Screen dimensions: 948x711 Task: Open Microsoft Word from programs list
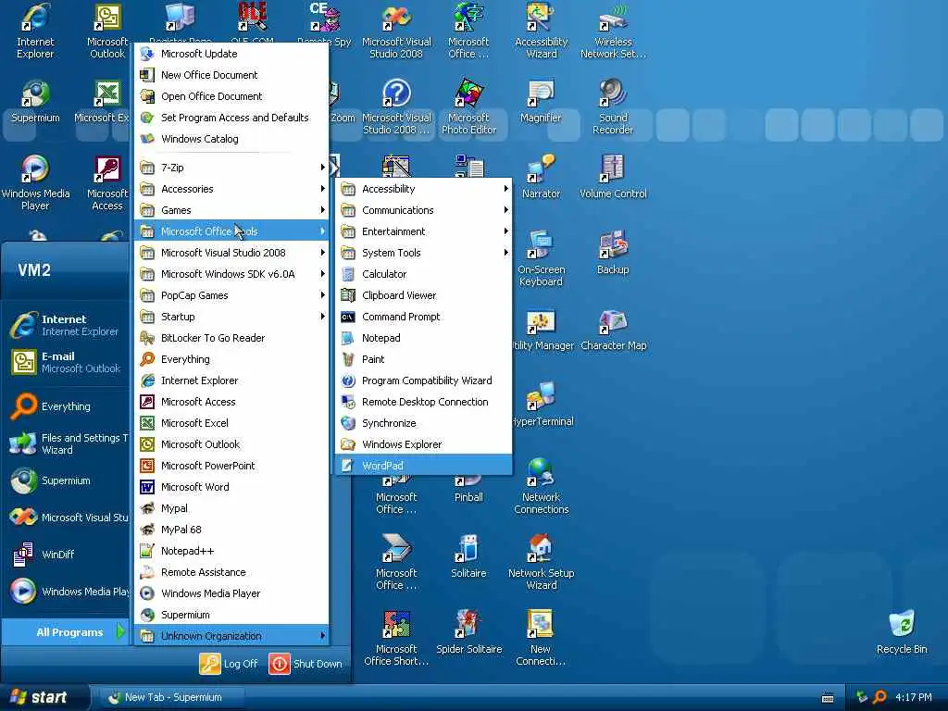[231, 487]
